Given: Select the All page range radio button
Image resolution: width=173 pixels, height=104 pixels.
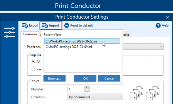Looking at the screenshot, I should pyautogui.click(x=33, y=61).
